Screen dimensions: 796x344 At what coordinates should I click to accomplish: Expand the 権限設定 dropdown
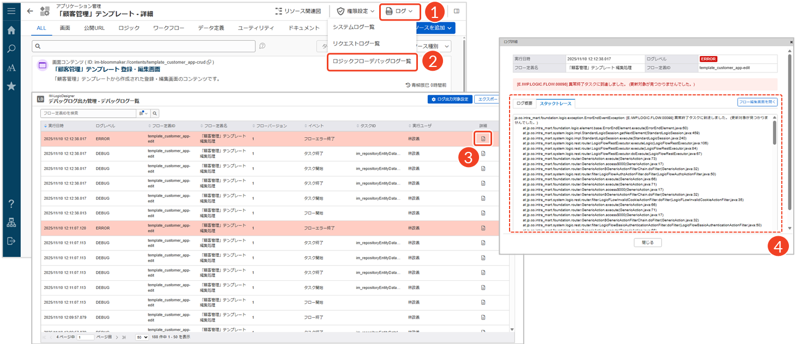point(356,11)
